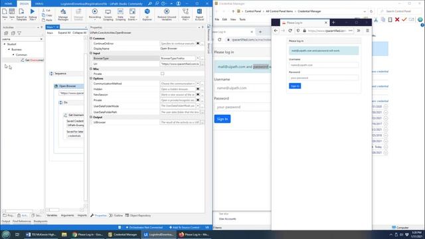Open Manage Packages in UiPath ribbon
The image size is (425, 239).
(63, 15)
